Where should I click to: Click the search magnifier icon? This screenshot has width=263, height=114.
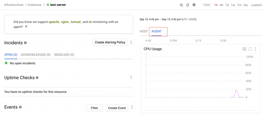[182, 5]
